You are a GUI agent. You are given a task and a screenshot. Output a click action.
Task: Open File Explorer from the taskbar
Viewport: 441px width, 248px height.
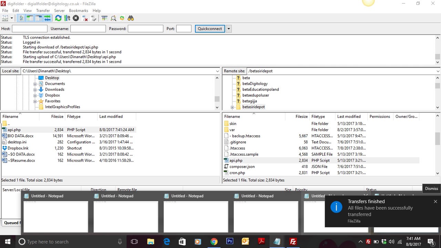pyautogui.click(x=151, y=241)
